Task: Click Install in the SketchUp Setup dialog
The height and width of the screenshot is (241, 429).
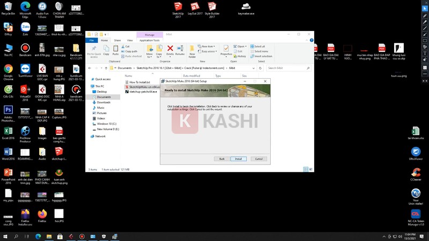Action: [x=238, y=159]
